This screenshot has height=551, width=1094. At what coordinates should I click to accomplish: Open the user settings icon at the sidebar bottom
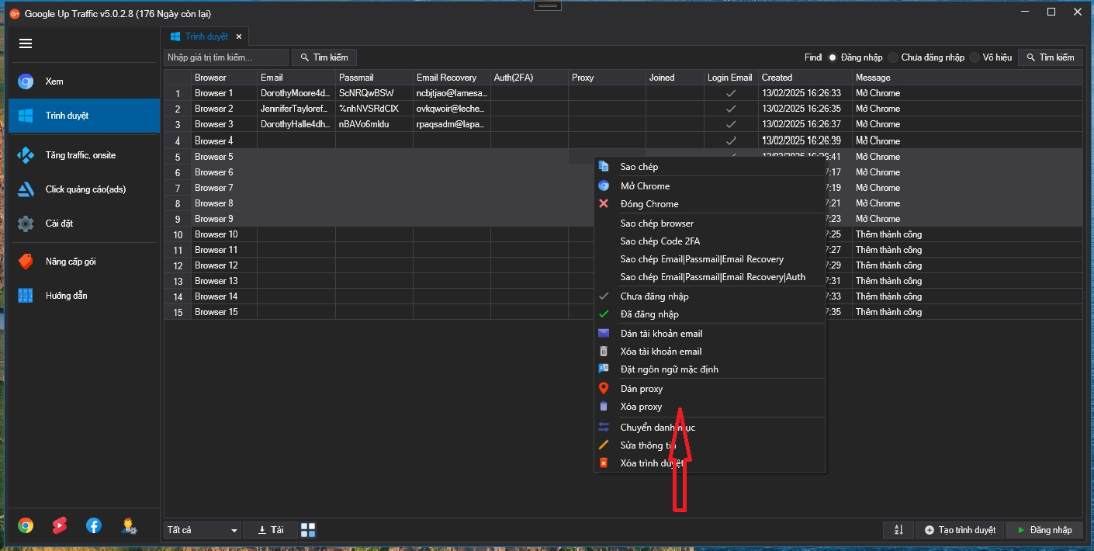129,525
